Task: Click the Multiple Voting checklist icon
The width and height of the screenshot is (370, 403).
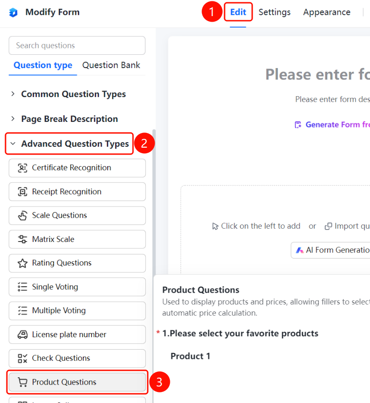Action: pyautogui.click(x=23, y=311)
